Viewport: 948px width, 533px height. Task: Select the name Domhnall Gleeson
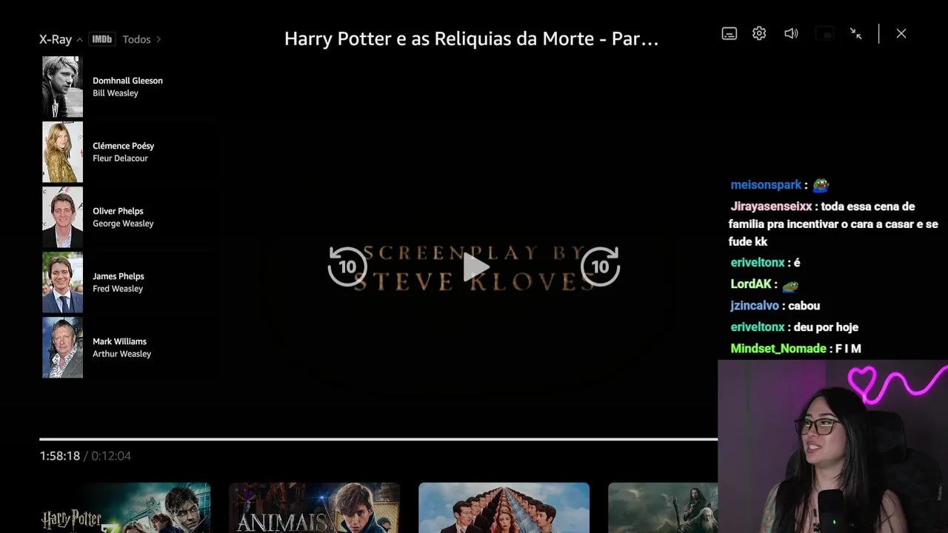click(x=127, y=81)
